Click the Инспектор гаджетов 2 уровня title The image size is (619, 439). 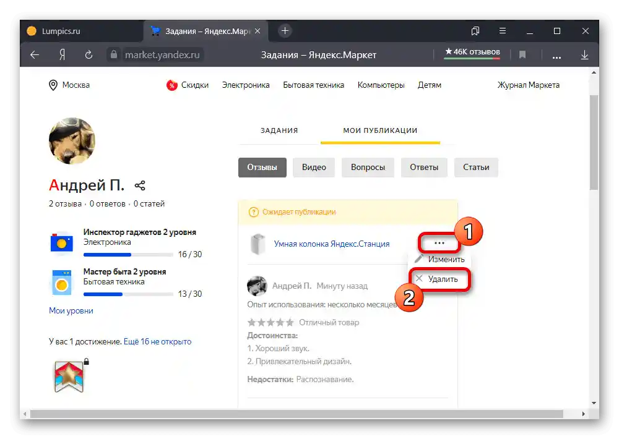click(140, 232)
